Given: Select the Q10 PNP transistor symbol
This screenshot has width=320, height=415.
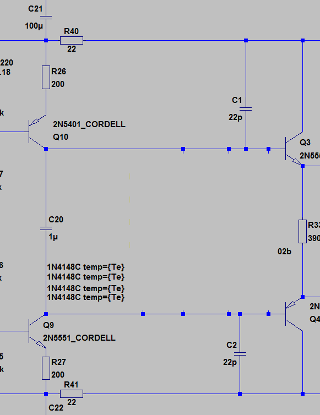Looking at the screenshot, I should pos(37,132).
